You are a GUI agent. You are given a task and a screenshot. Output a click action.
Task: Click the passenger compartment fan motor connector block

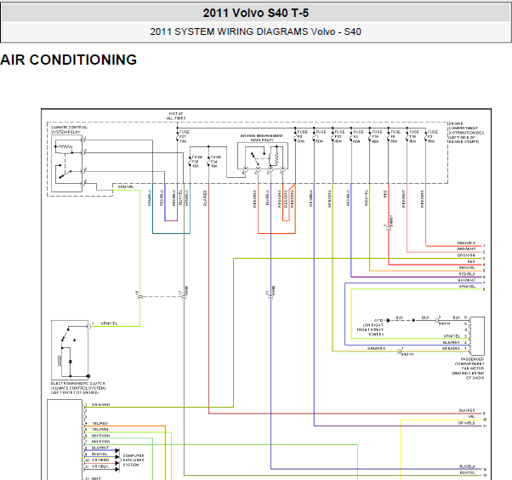point(477,336)
